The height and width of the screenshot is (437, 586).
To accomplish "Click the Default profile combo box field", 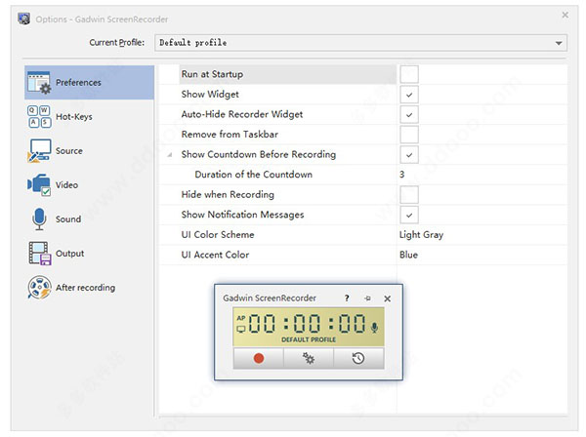I will coord(360,43).
